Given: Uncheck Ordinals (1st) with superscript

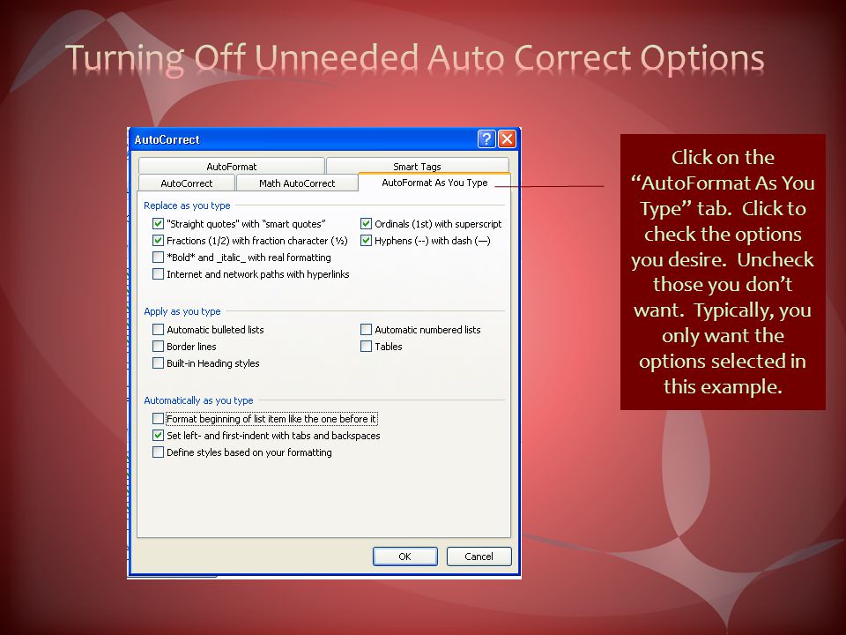Looking at the screenshot, I should coord(366,223).
